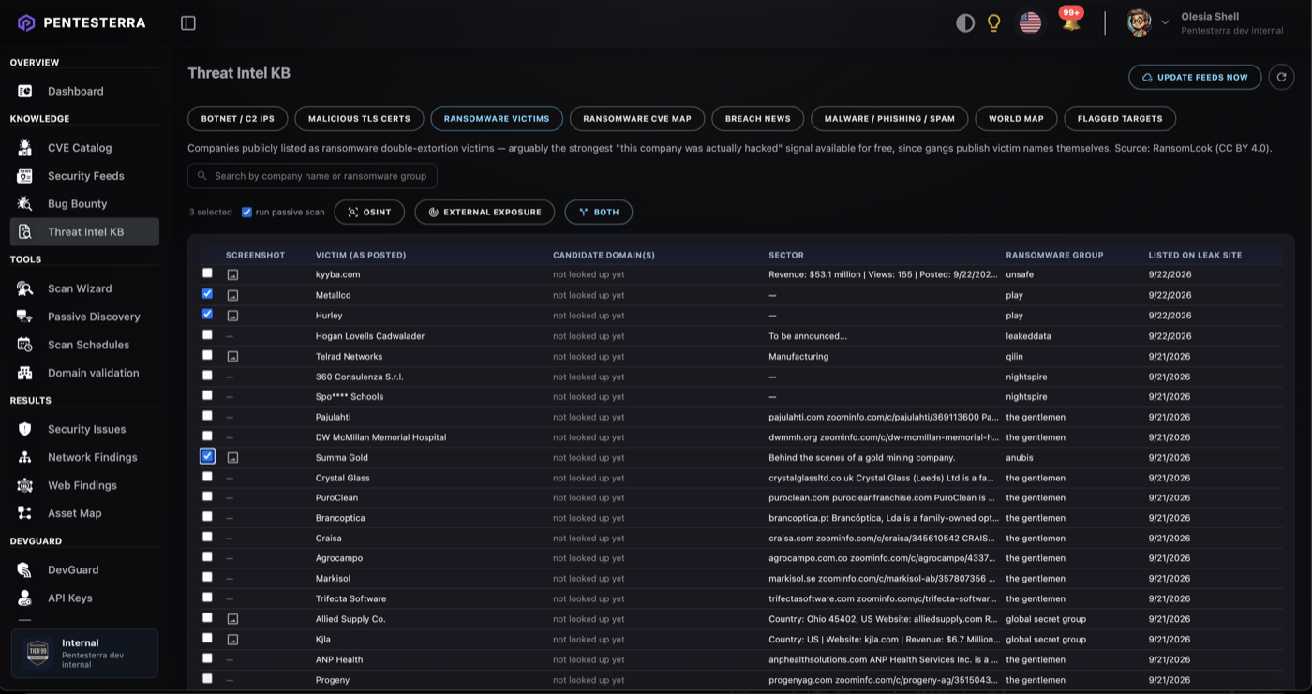Open screenshot icon for Kjla row
The image size is (1312, 694).
click(232, 640)
